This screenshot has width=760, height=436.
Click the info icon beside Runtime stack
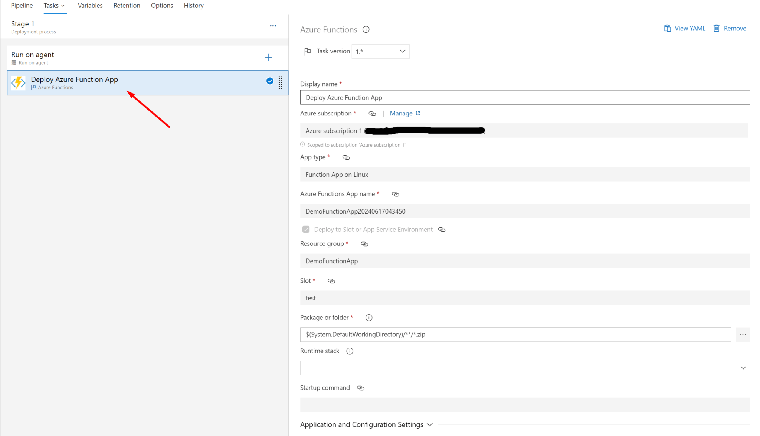[349, 351]
